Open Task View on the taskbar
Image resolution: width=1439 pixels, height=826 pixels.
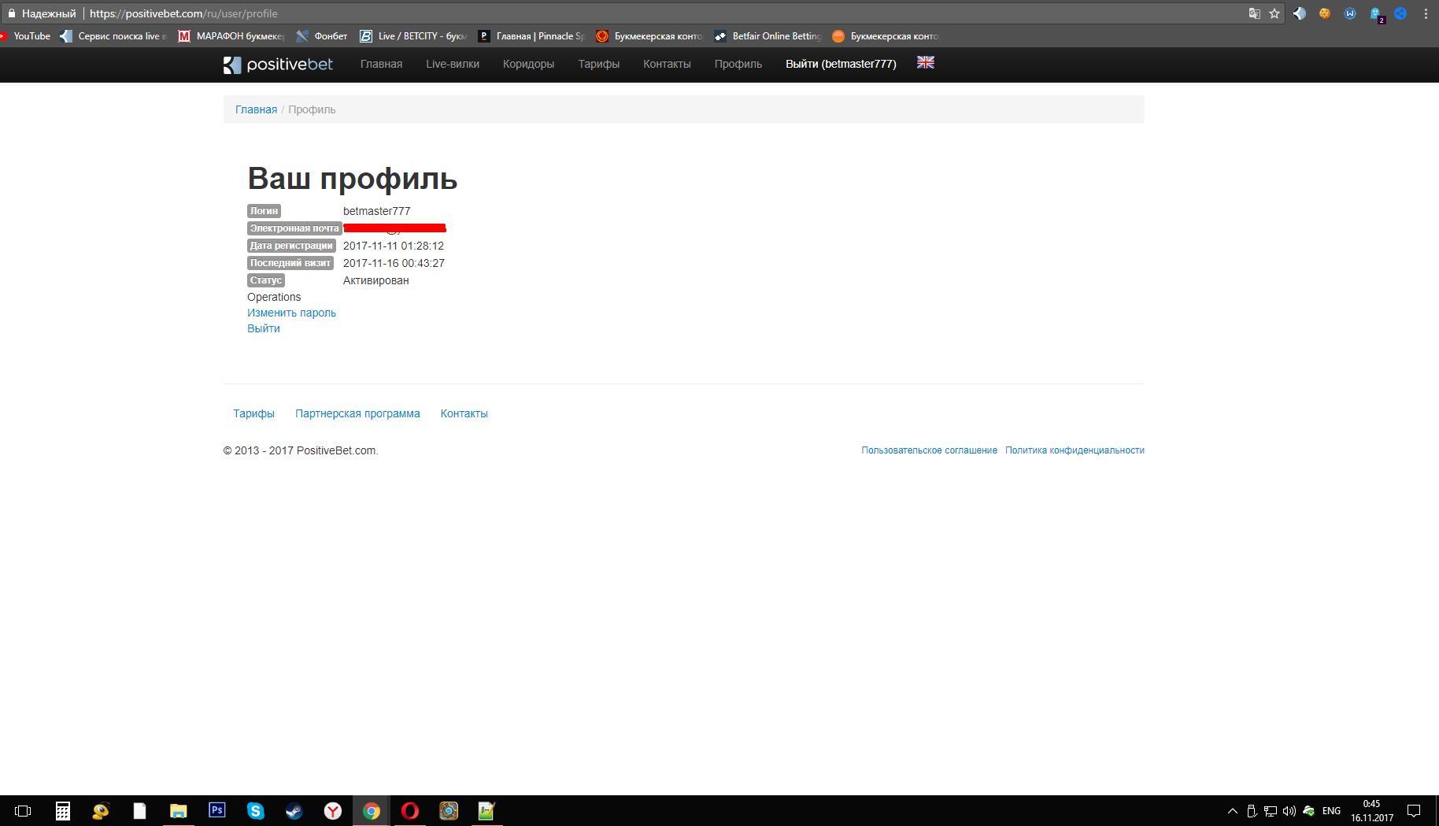tap(22, 811)
